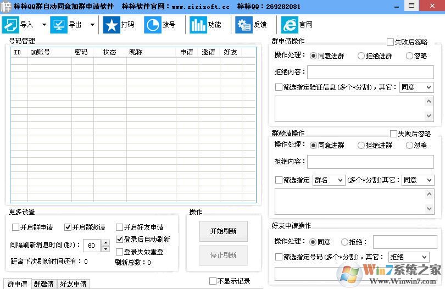Open the 打码 star icon
The width and height of the screenshot is (445, 289).
tap(111, 25)
